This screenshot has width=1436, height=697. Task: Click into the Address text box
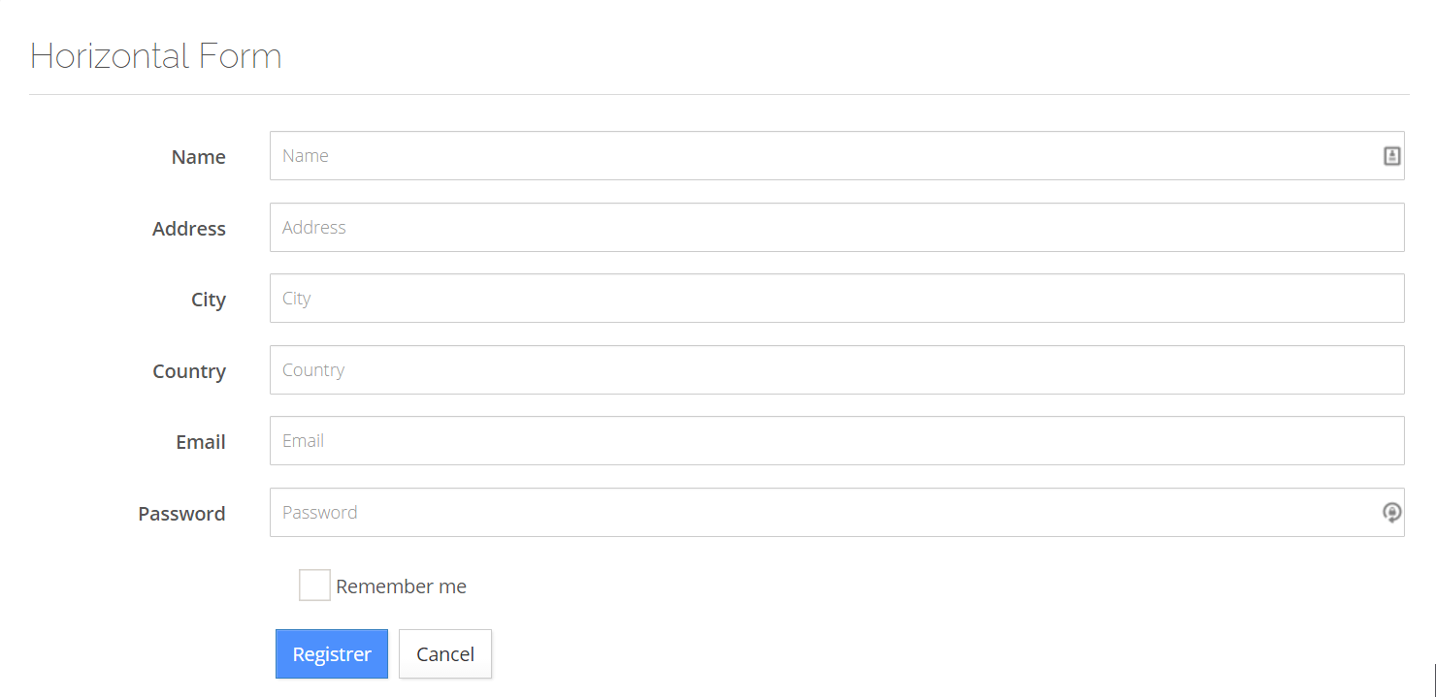tap(825, 228)
